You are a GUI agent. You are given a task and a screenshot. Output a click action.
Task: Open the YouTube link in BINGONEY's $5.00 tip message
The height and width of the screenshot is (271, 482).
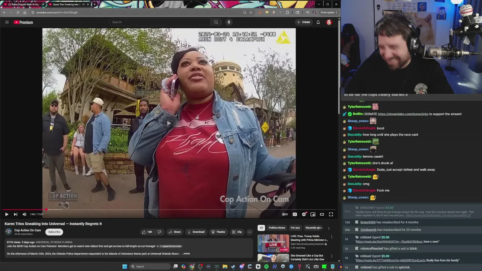click(438, 215)
